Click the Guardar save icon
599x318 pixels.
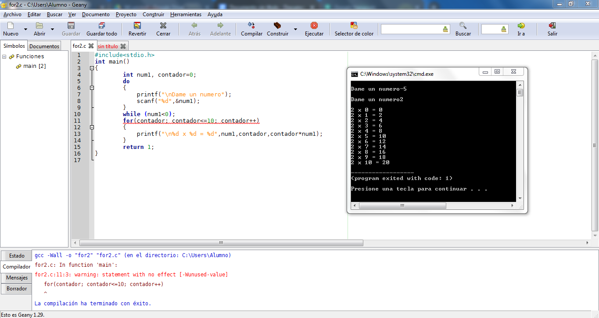(x=71, y=25)
